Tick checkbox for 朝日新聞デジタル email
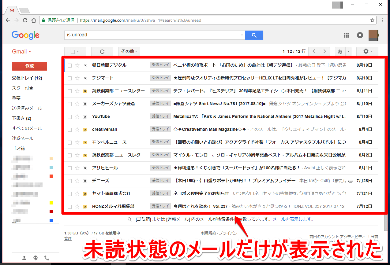This screenshot has height=265, width=390. [x=69, y=65]
